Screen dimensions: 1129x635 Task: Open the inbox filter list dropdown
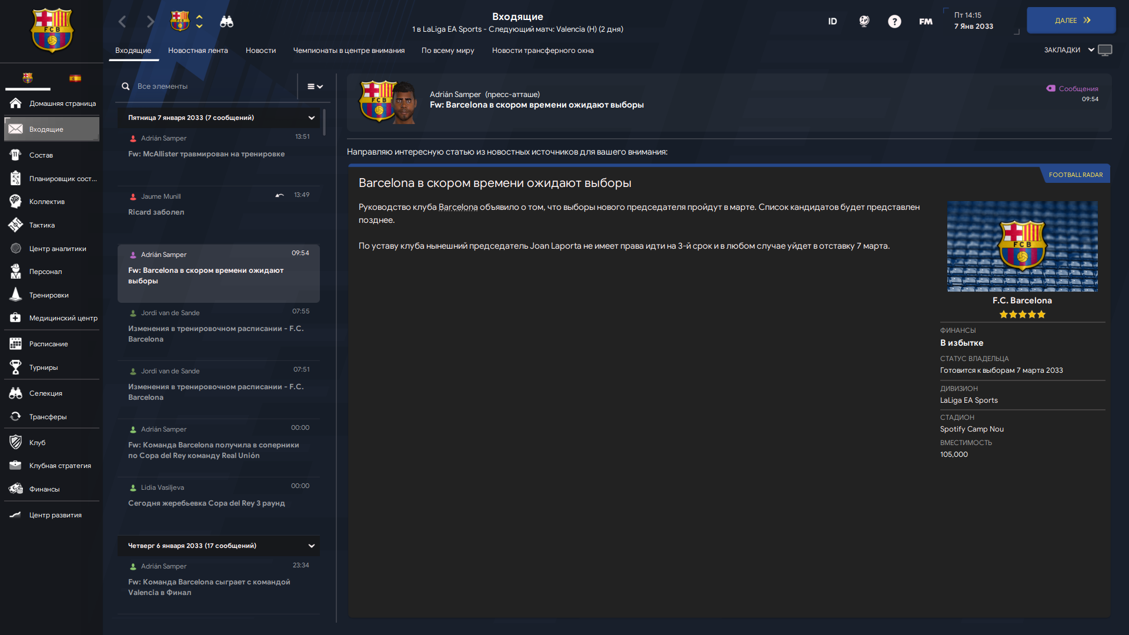[315, 86]
